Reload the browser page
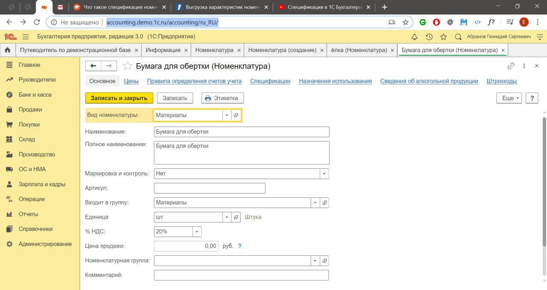The height and width of the screenshot is (290, 547). [37, 22]
